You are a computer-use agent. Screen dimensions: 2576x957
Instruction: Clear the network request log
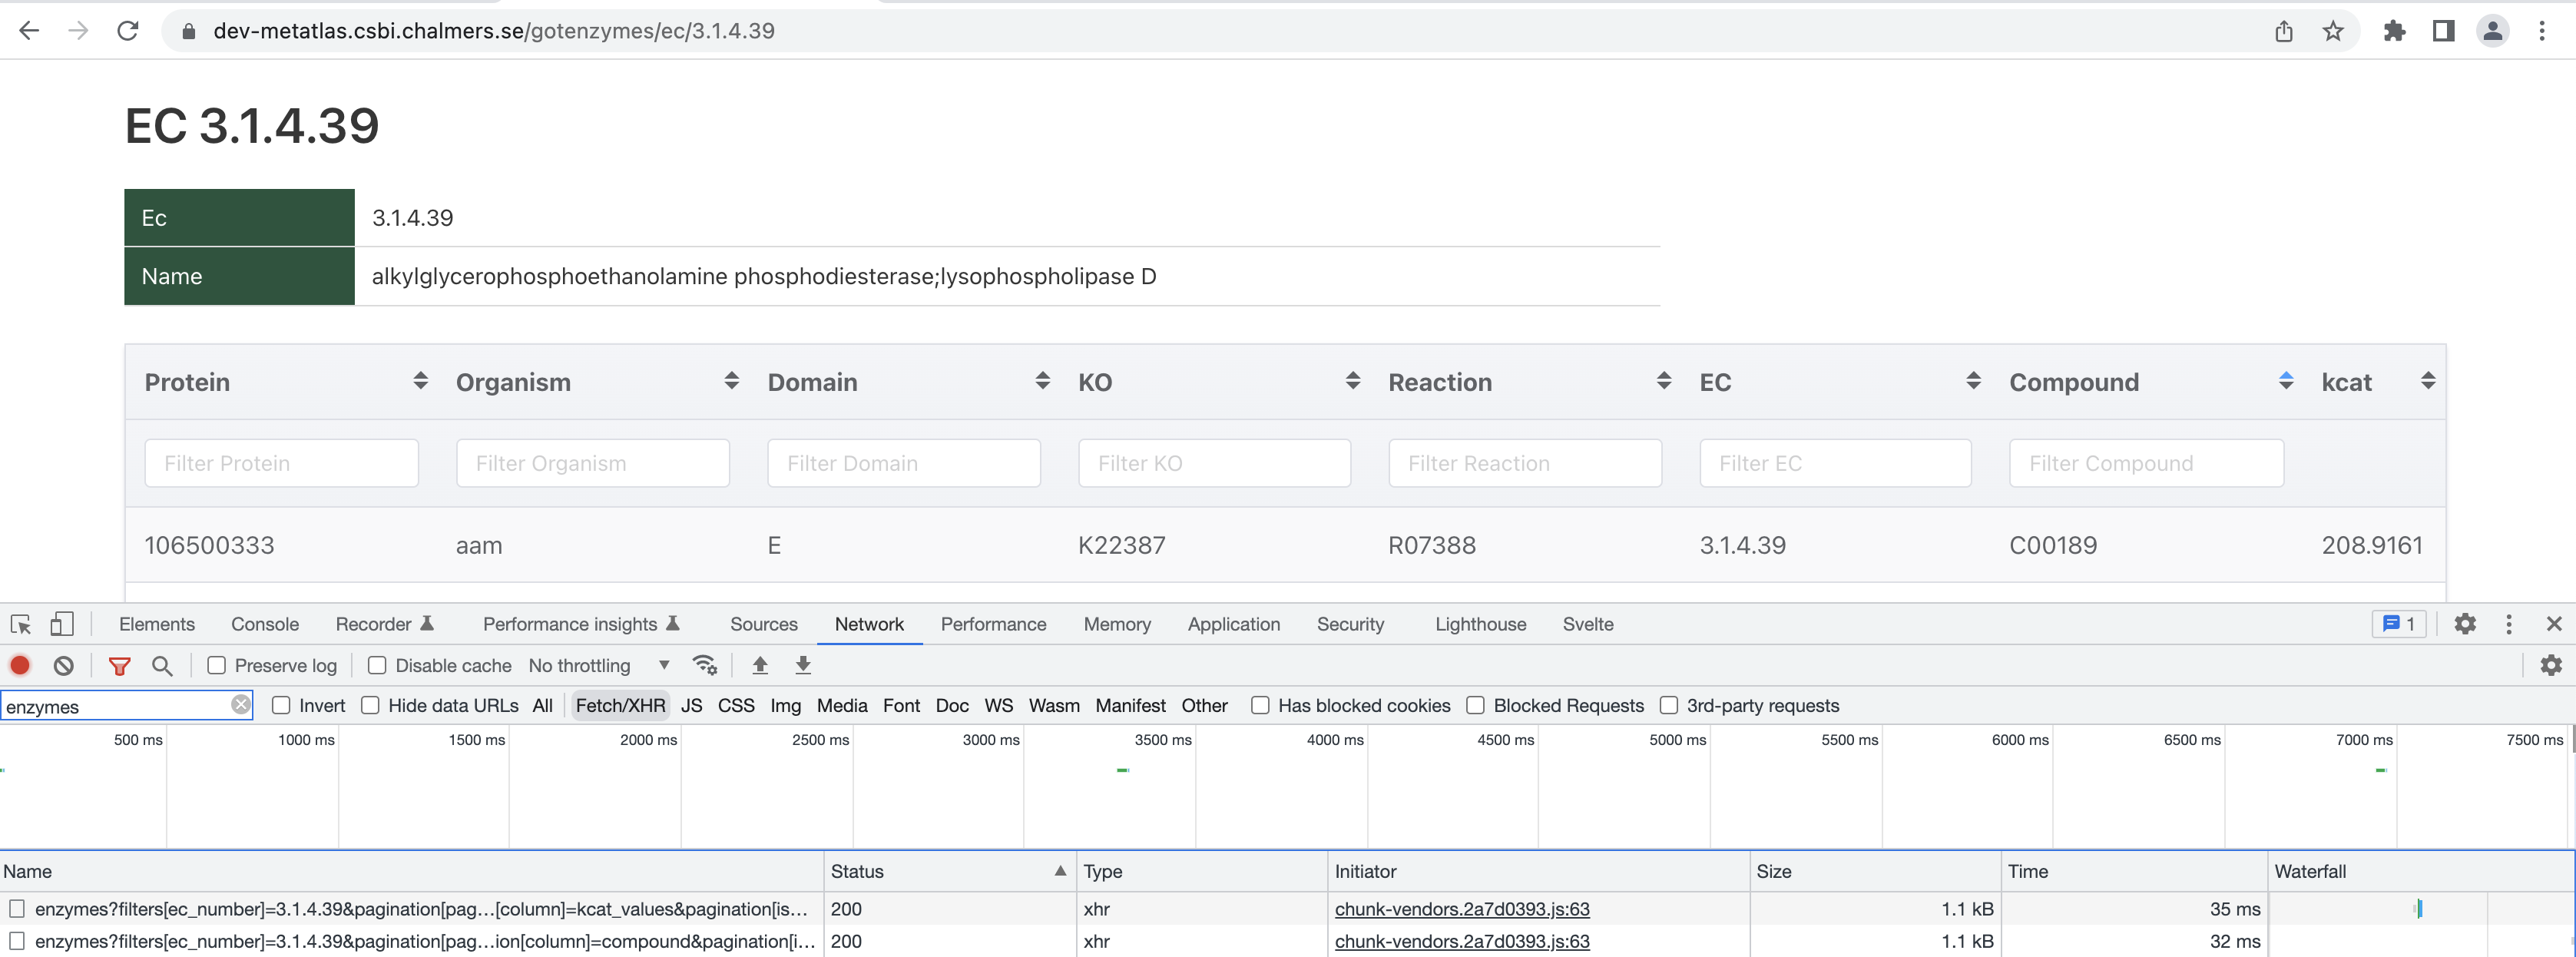[x=63, y=665]
